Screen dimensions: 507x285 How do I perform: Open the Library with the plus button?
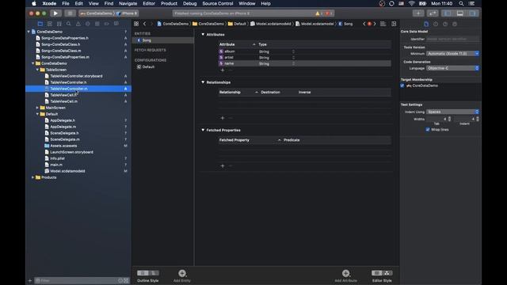pos(418,13)
